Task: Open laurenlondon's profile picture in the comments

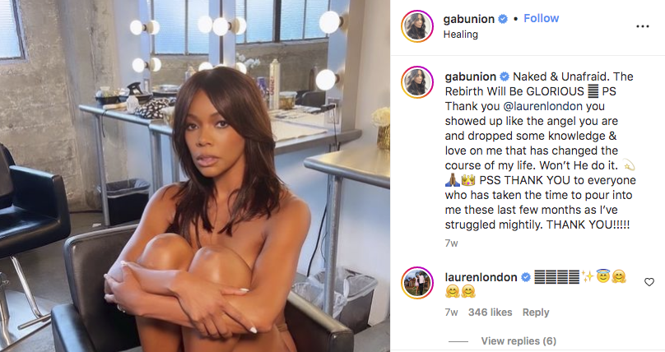Action: [417, 283]
